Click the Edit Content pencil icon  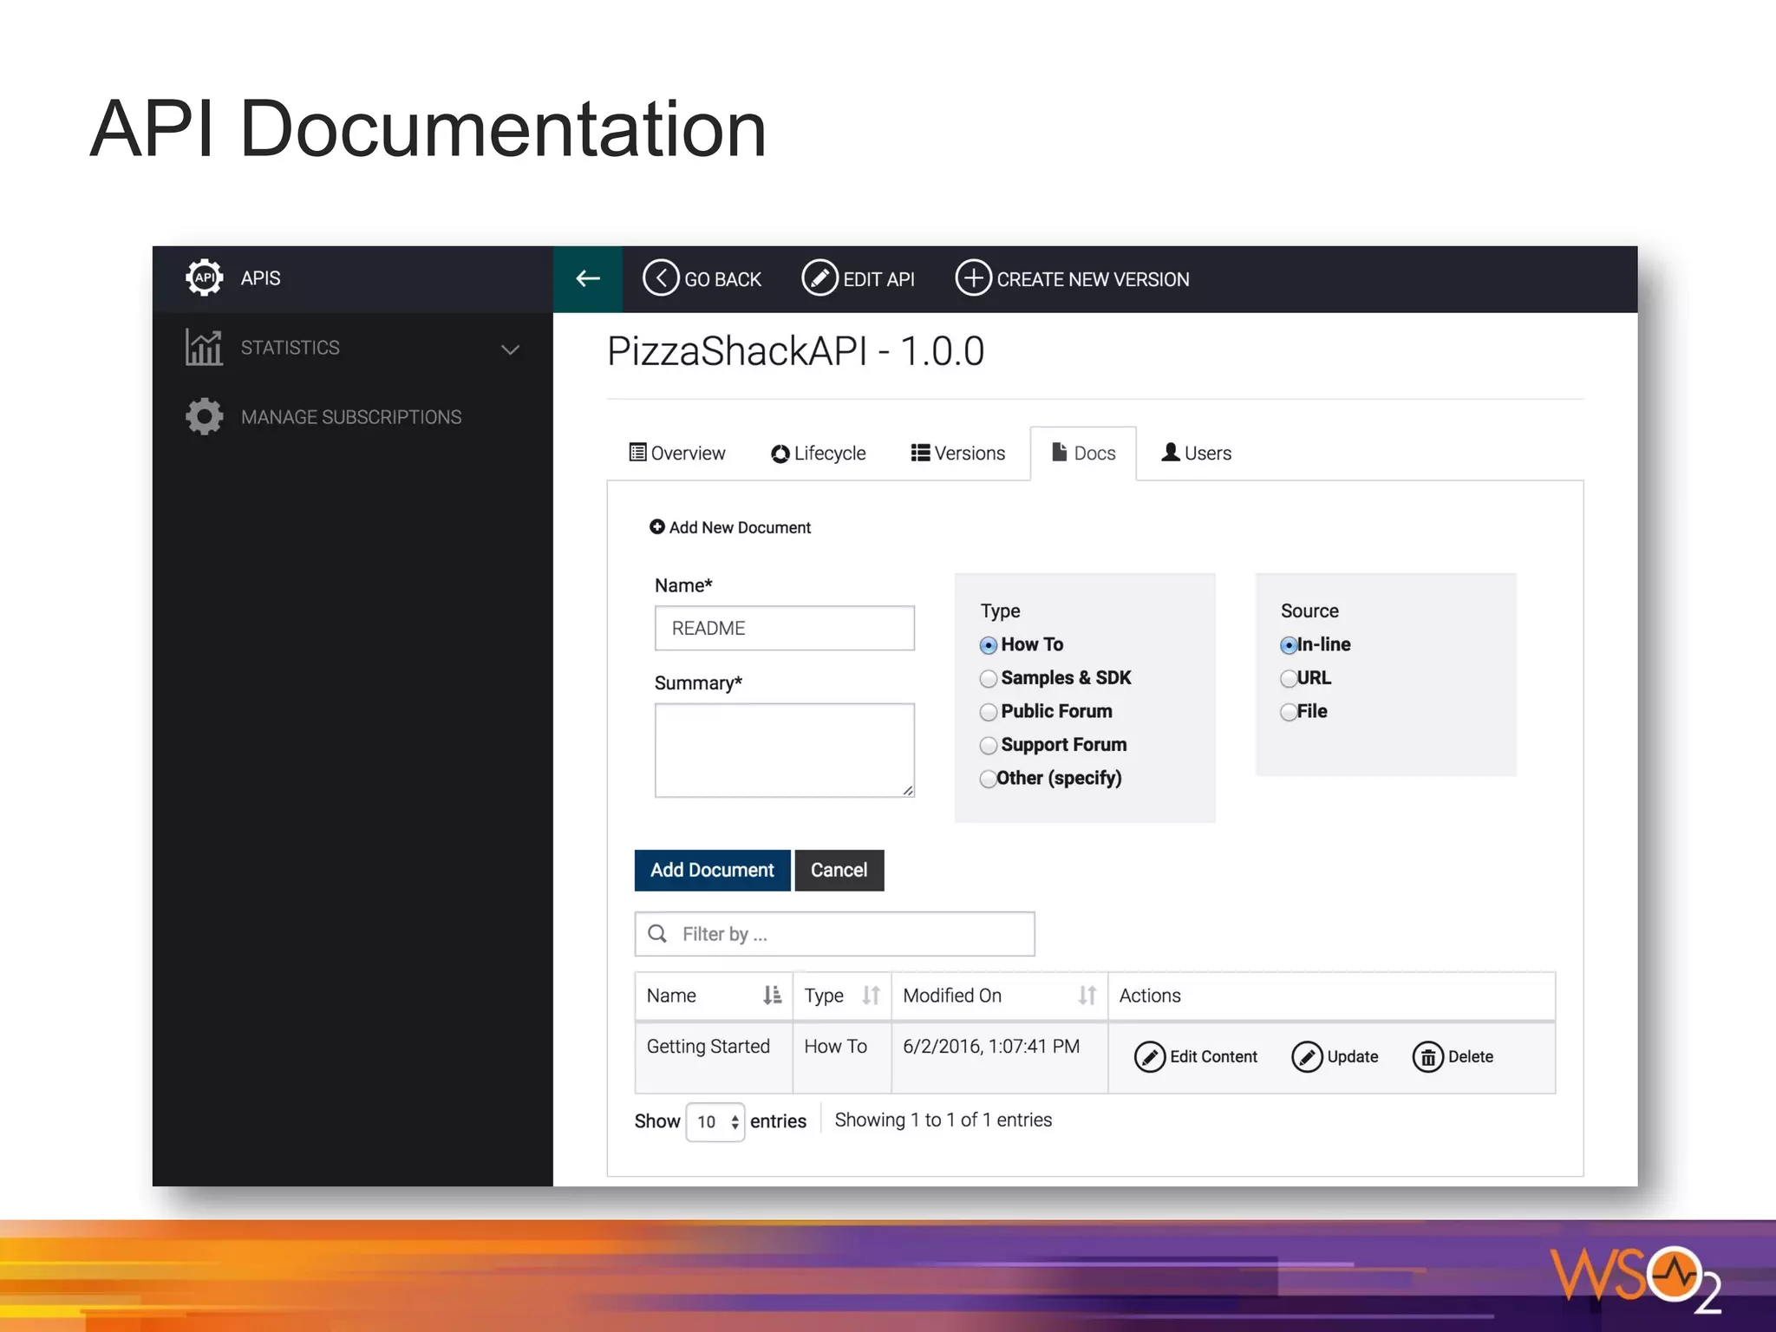coord(1150,1057)
